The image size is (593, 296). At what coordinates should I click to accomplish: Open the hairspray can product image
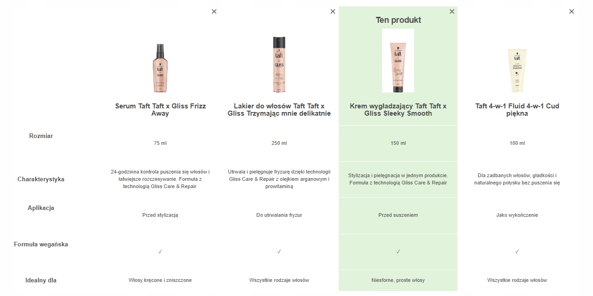click(279, 64)
